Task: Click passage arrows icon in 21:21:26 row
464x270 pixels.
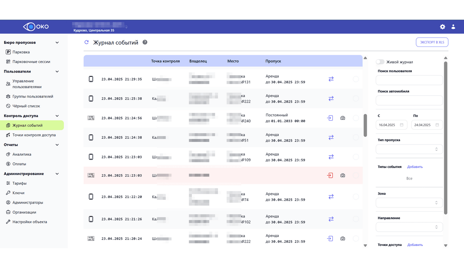Action: point(331,219)
